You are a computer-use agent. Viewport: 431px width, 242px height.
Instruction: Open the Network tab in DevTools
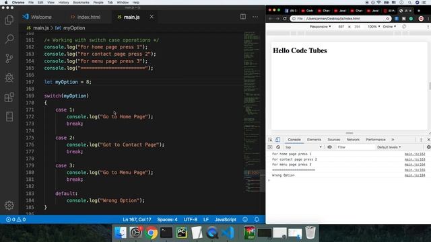[x=353, y=140]
